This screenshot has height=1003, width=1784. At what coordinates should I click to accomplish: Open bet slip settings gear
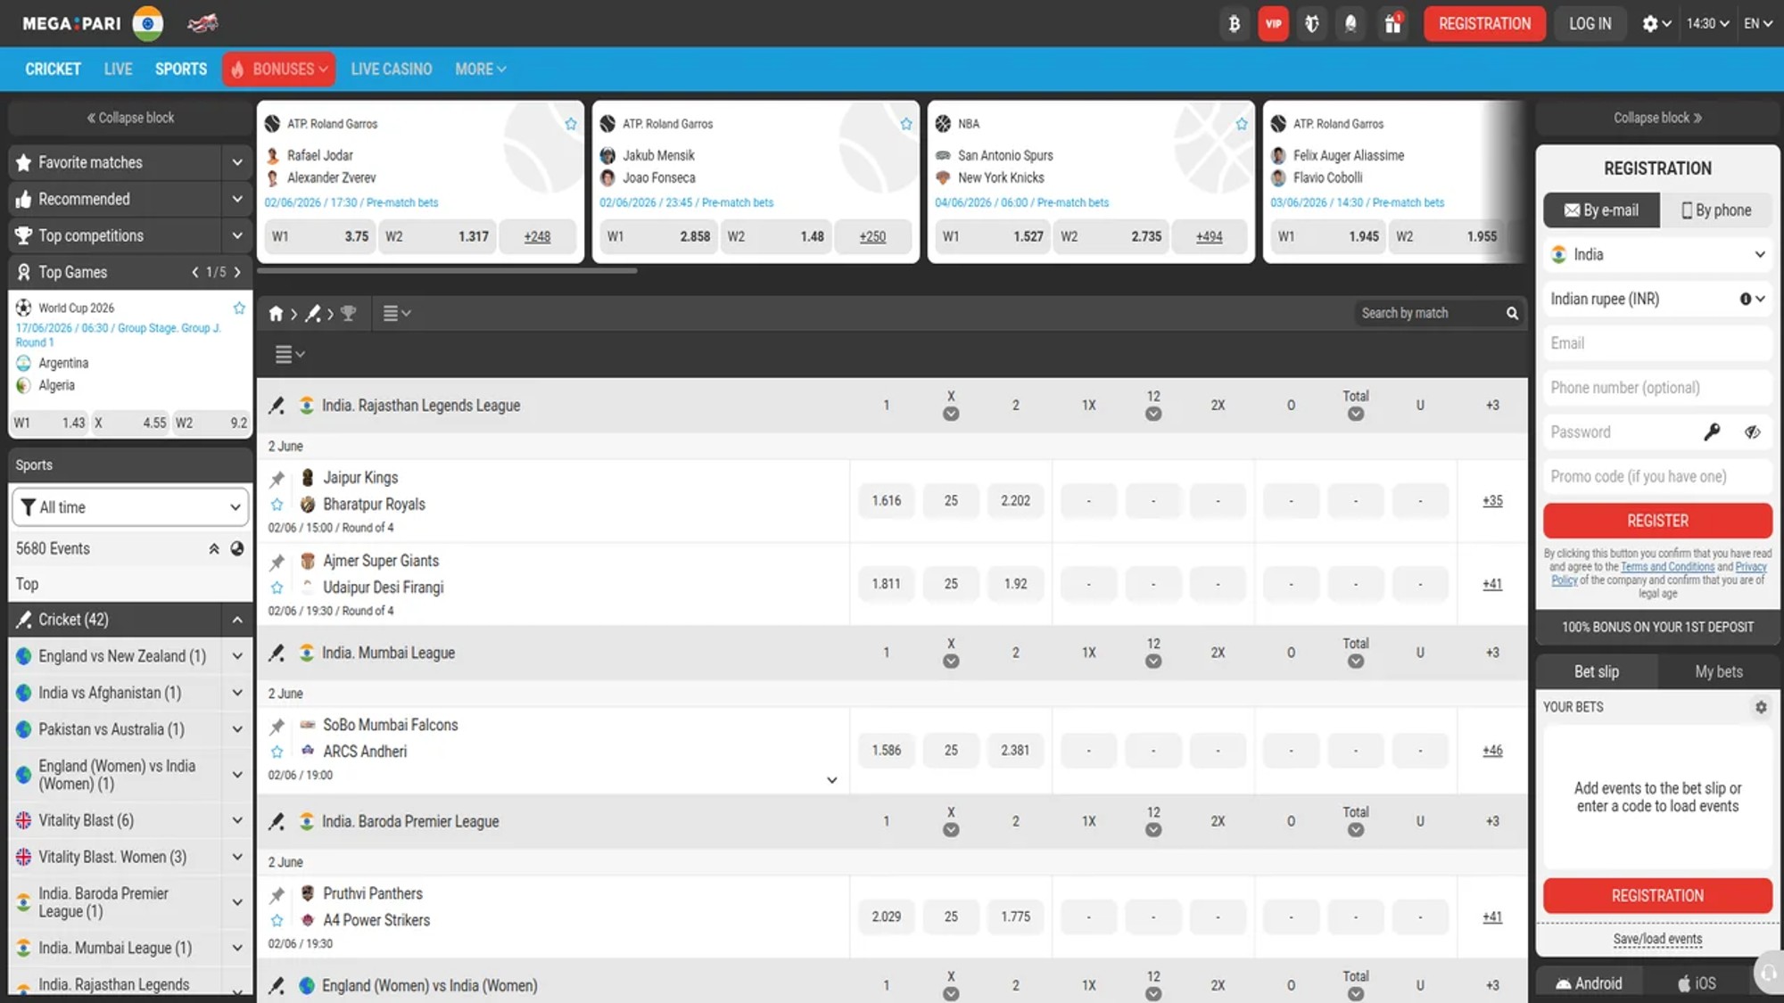click(1761, 707)
